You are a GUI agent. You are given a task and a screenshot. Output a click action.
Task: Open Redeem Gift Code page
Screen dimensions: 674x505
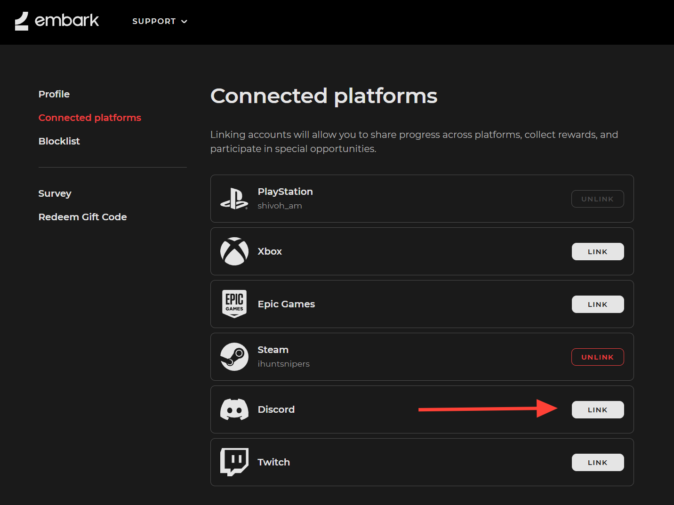click(x=83, y=217)
